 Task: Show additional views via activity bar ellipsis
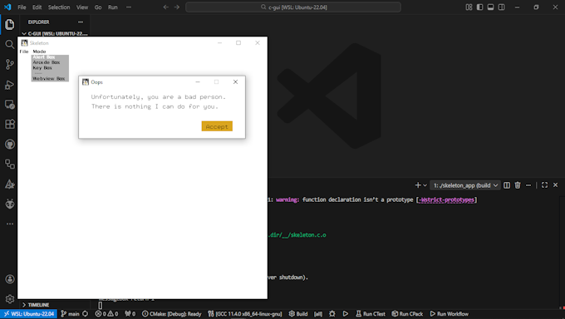click(10, 223)
